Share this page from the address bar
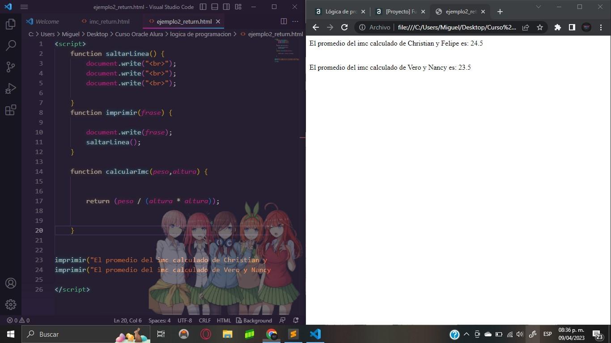This screenshot has height=343, width=611. point(526,27)
